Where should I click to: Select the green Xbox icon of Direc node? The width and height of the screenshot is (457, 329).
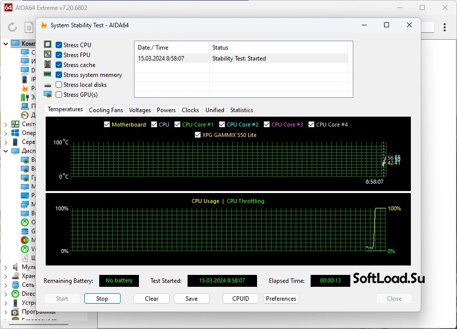[15, 294]
